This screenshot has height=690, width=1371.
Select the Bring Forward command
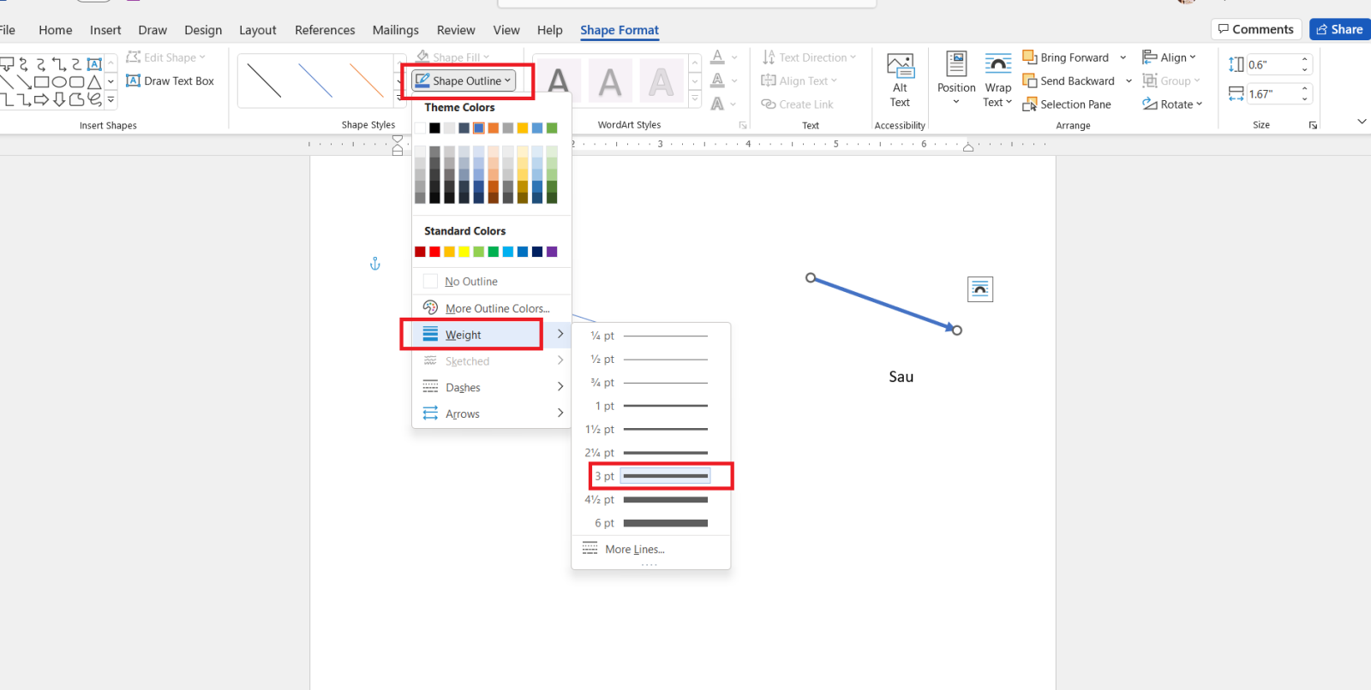click(1066, 57)
